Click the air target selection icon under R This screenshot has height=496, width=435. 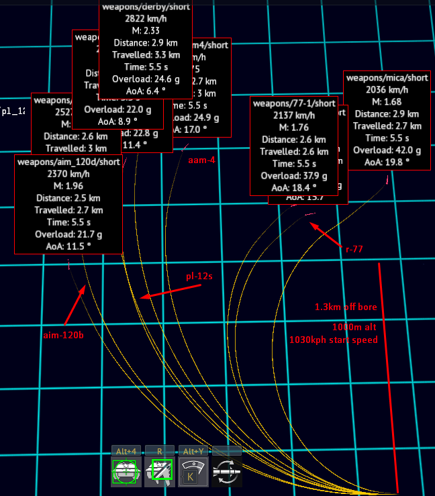pyautogui.click(x=159, y=473)
